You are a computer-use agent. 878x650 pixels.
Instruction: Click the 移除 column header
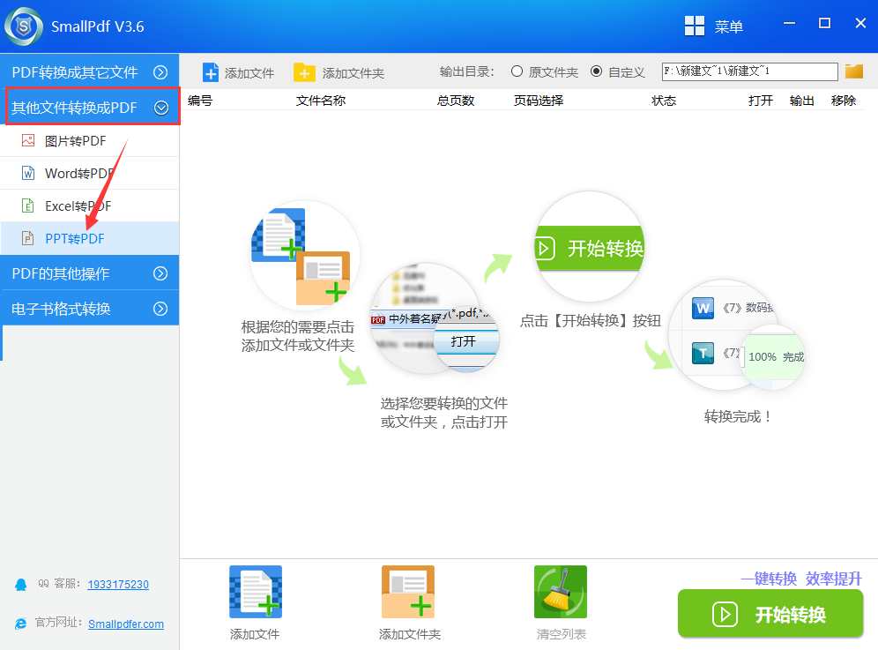(x=844, y=101)
